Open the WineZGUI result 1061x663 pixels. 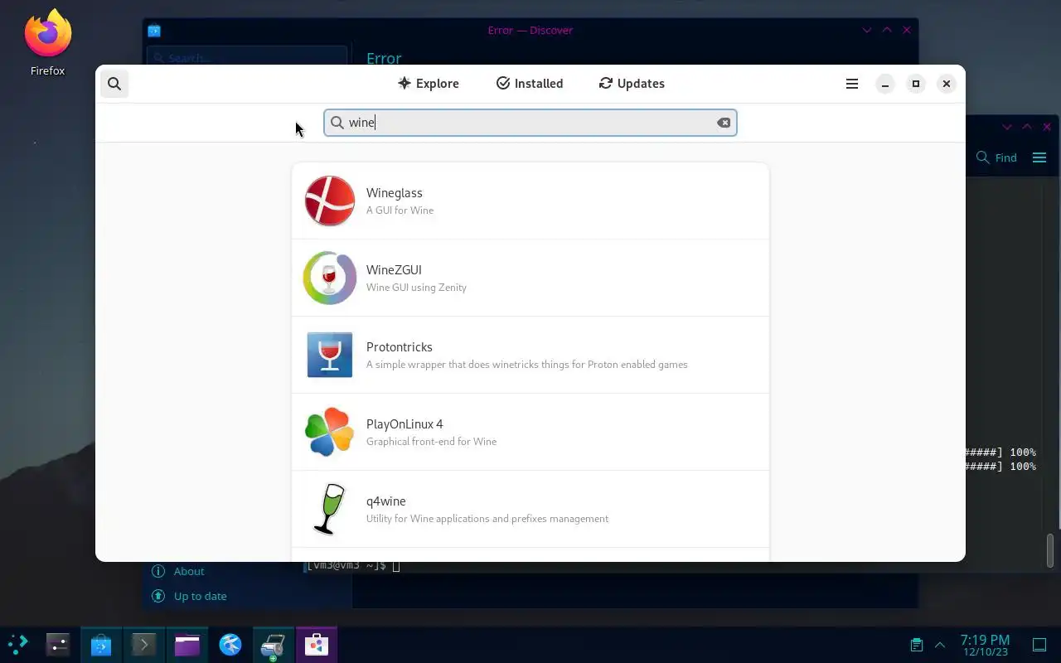[530, 278]
